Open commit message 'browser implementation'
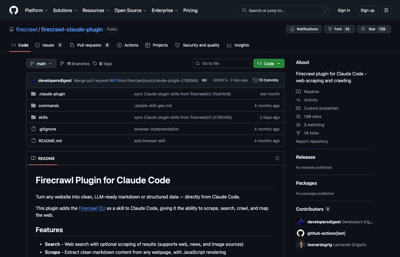 tap(156, 129)
